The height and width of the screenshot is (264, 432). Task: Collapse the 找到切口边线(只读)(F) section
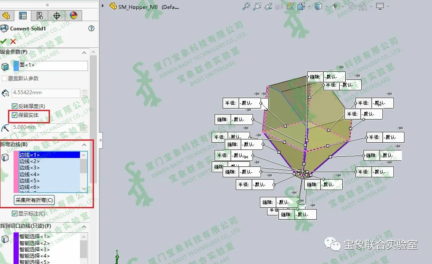click(84, 226)
